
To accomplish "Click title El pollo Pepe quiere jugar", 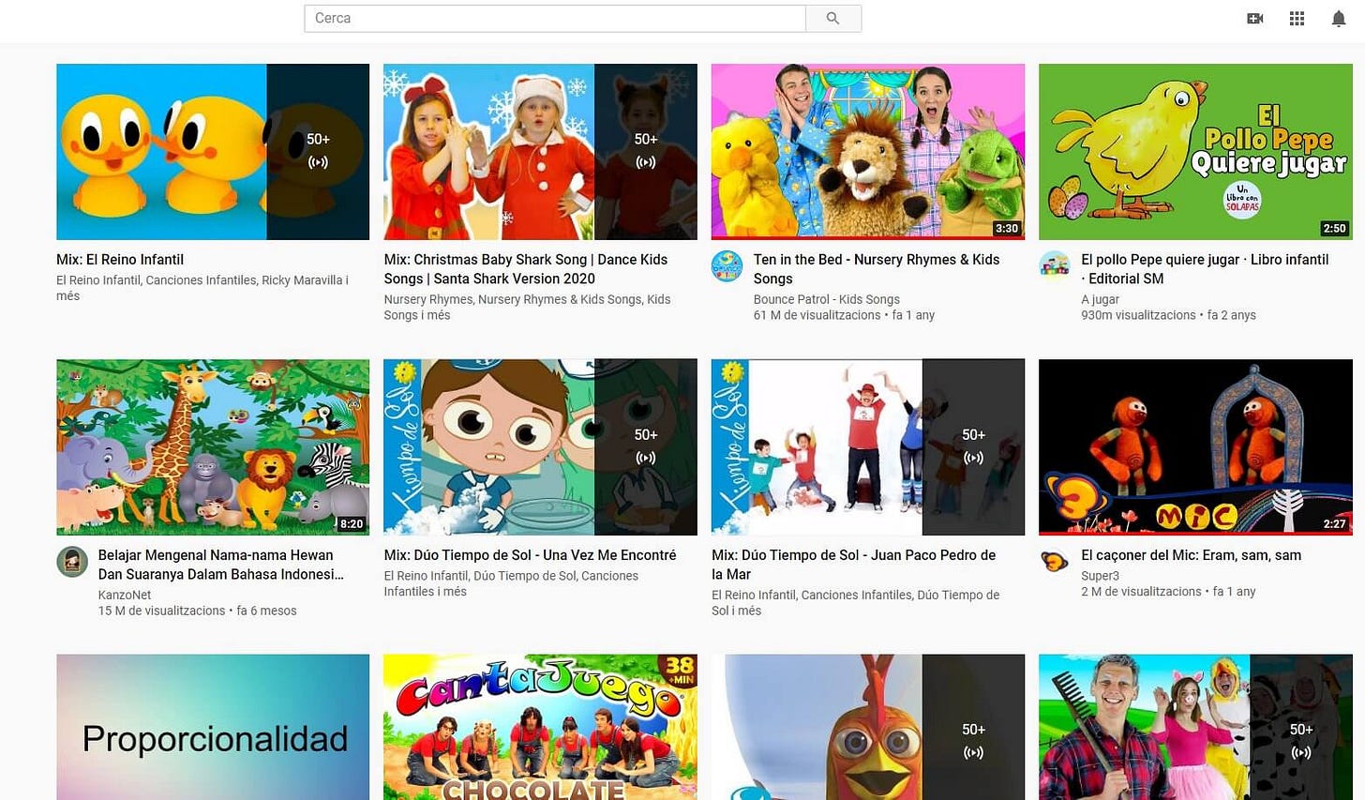I will pos(1205,269).
